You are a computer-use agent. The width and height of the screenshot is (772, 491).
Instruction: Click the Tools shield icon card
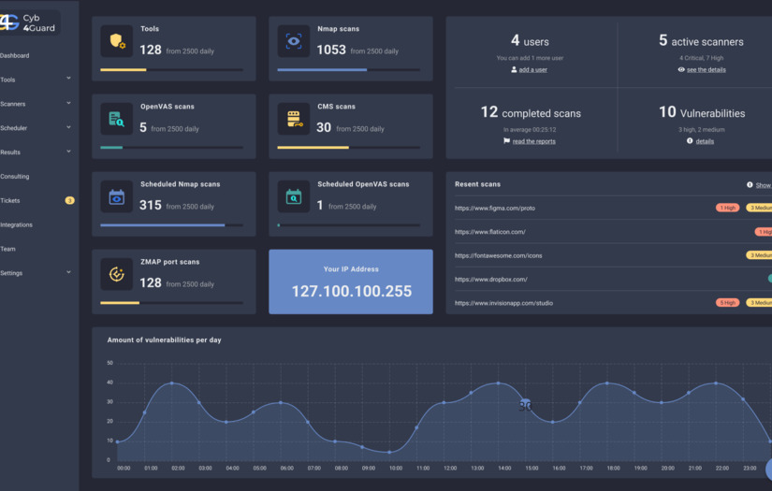pyautogui.click(x=117, y=41)
